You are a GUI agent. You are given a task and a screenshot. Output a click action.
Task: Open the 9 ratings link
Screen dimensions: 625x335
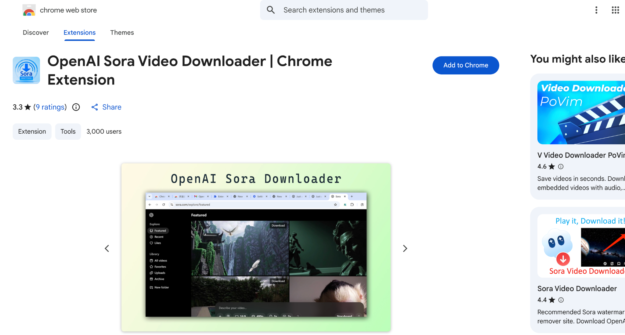click(50, 107)
